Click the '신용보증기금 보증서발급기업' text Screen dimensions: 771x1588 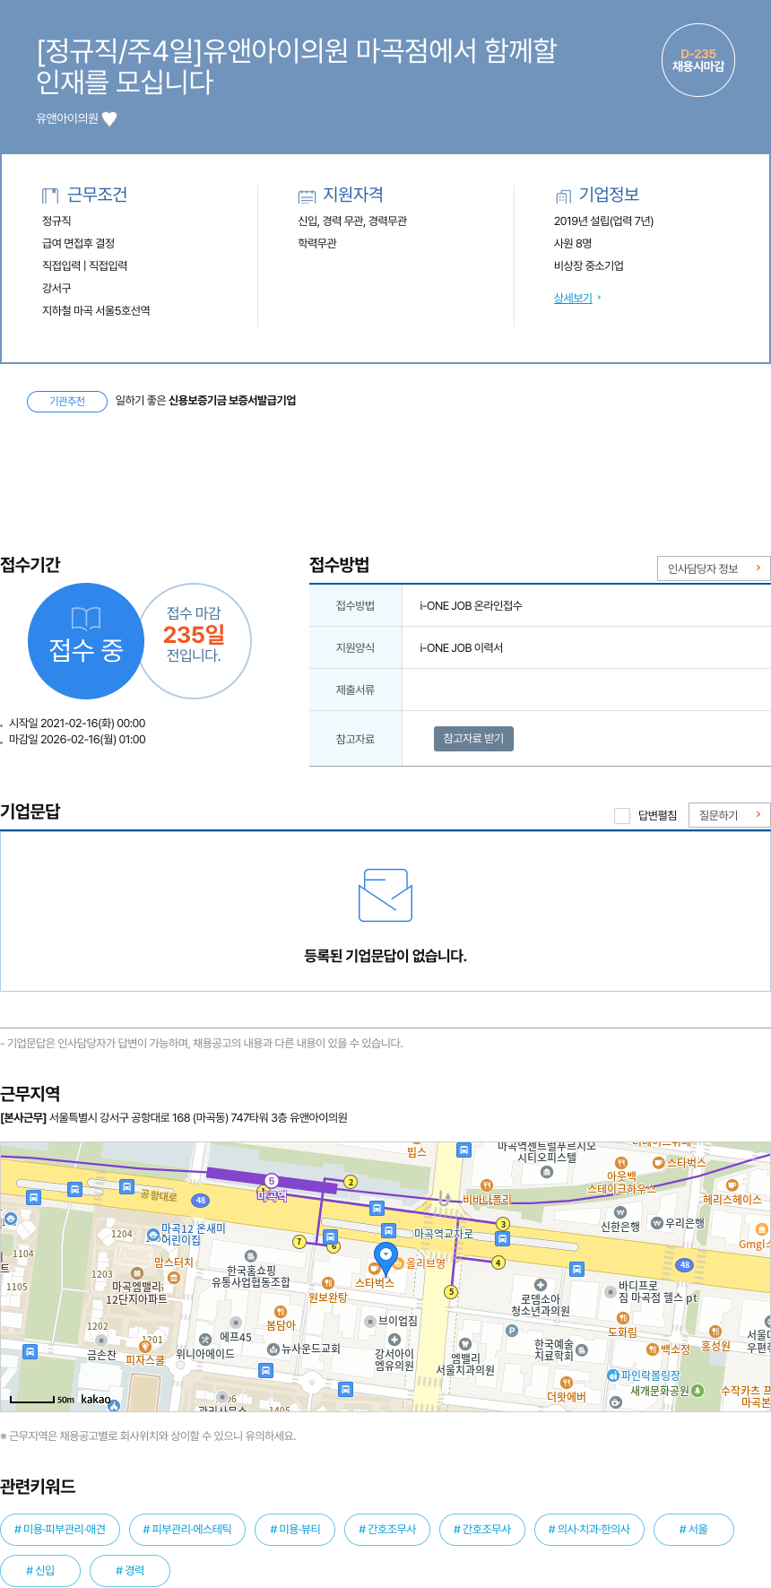coord(232,401)
